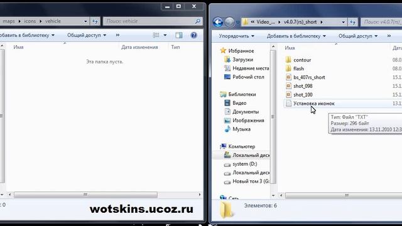
Task: Open Добавить в библиотеку menu in right window
Action: pyautogui.click(x=296, y=36)
